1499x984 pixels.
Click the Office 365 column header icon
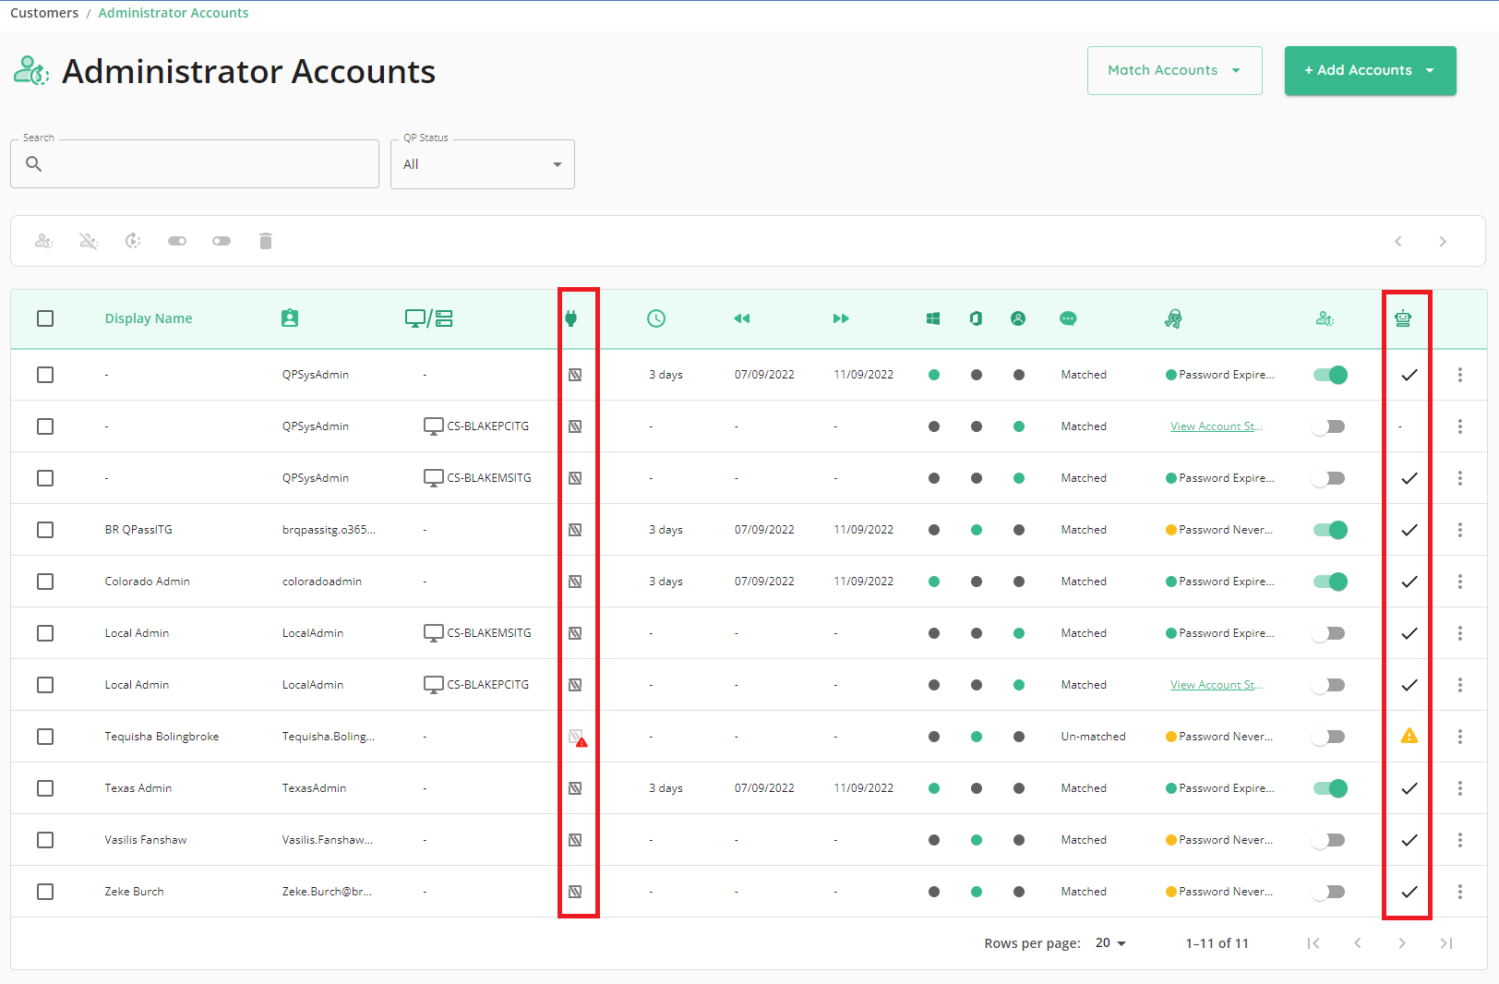pos(976,318)
